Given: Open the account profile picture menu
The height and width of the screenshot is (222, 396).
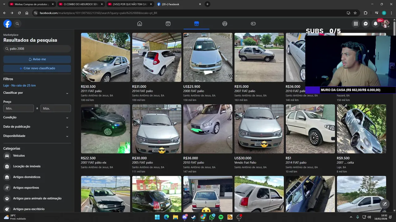Looking at the screenshot, I should point(385,24).
